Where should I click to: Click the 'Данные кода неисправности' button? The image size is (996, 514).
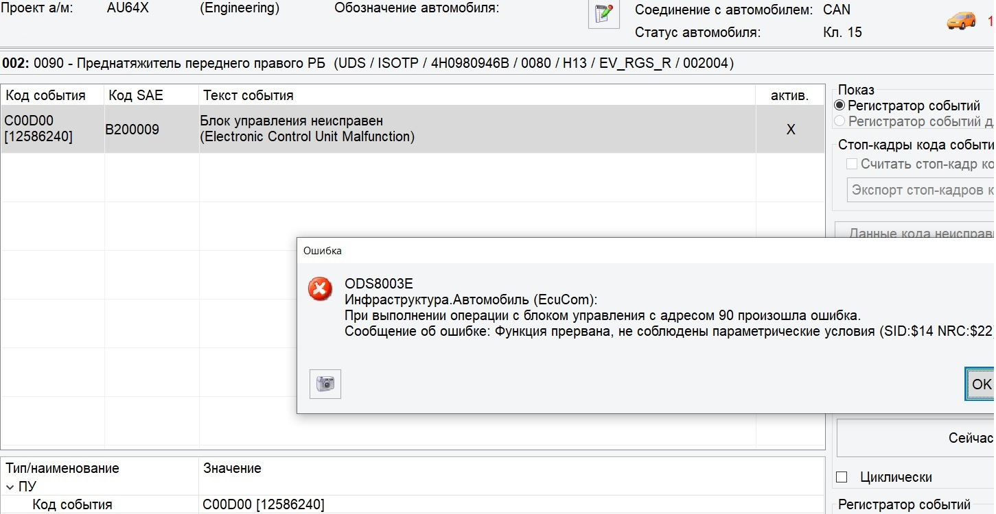tap(920, 233)
